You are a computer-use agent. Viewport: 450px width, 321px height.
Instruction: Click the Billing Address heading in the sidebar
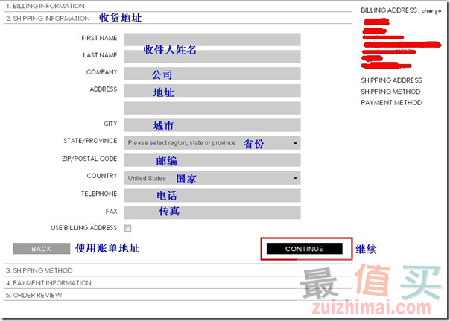click(x=389, y=10)
